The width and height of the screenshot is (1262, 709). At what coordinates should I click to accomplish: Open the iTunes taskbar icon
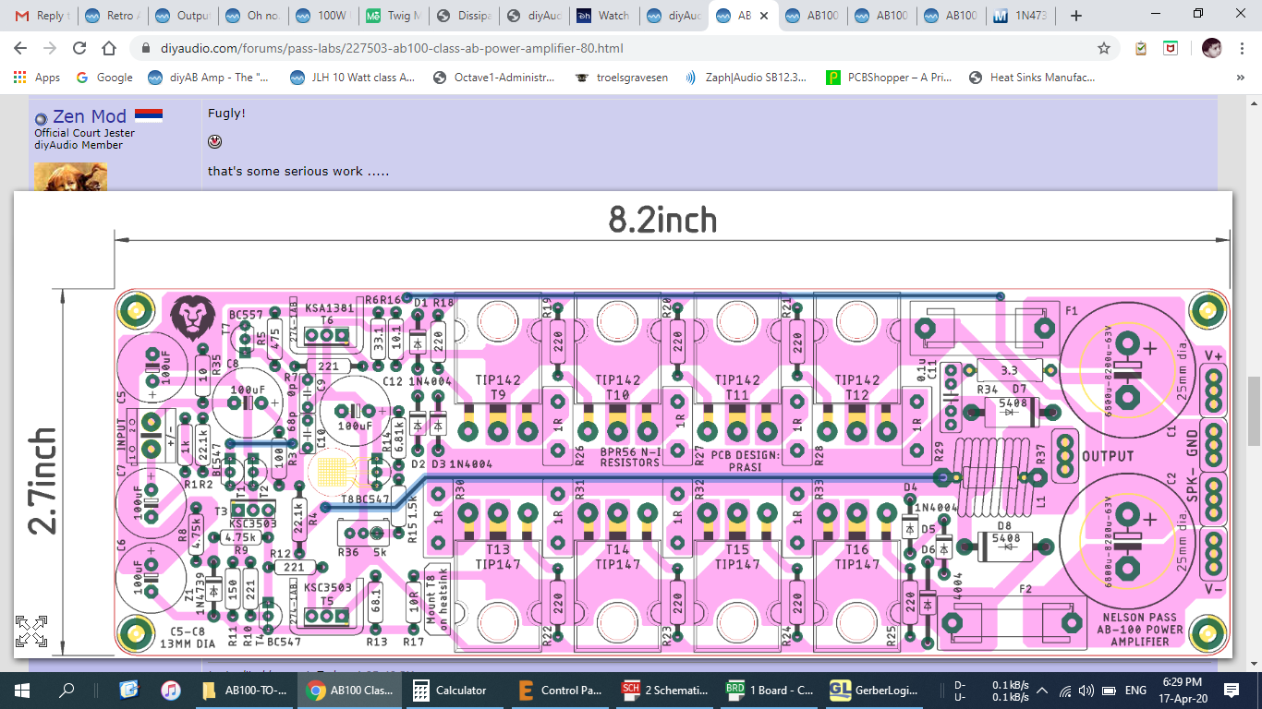click(170, 690)
